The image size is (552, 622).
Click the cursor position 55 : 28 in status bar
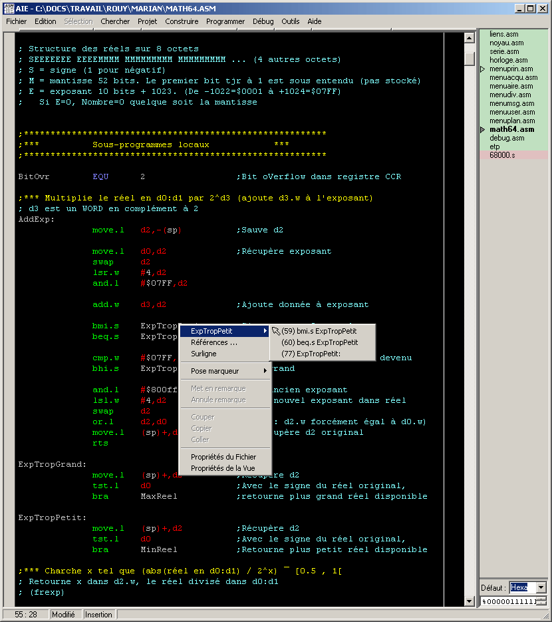coord(26,615)
